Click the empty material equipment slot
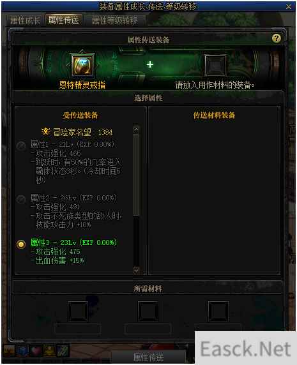The image size is (297, 365). click(215, 65)
